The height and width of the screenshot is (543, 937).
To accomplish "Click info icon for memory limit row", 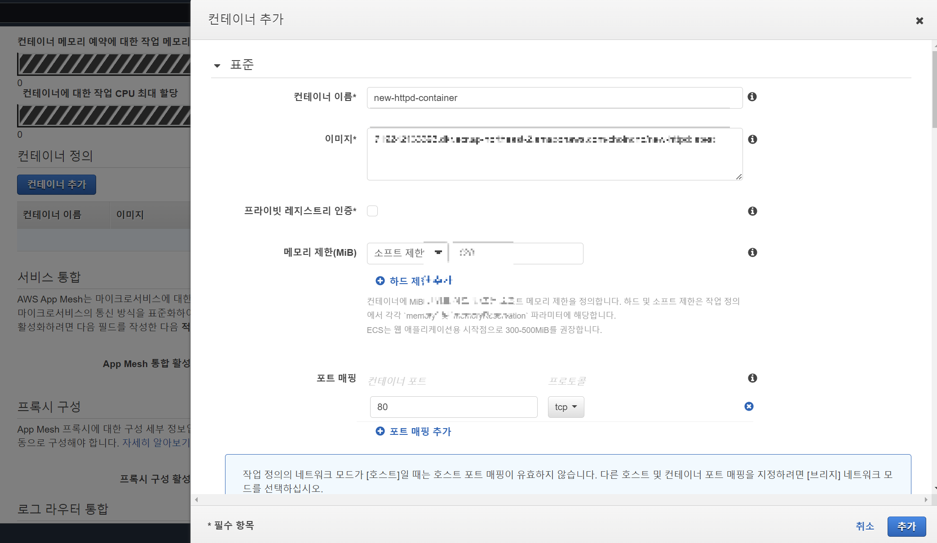I will (x=752, y=253).
